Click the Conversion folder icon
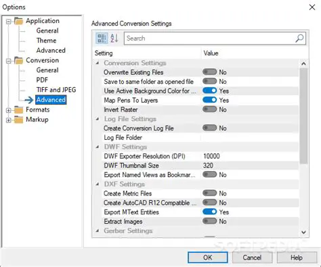 (18, 60)
